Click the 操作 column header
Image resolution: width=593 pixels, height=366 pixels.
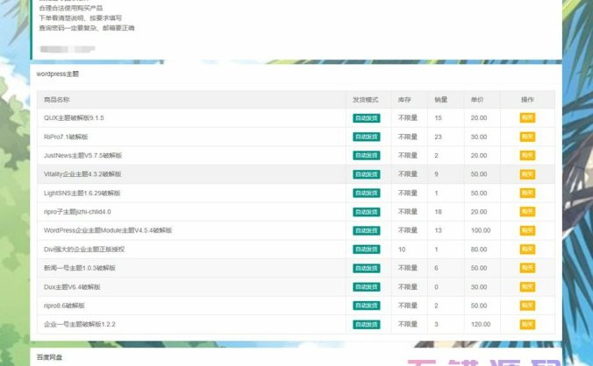(527, 100)
